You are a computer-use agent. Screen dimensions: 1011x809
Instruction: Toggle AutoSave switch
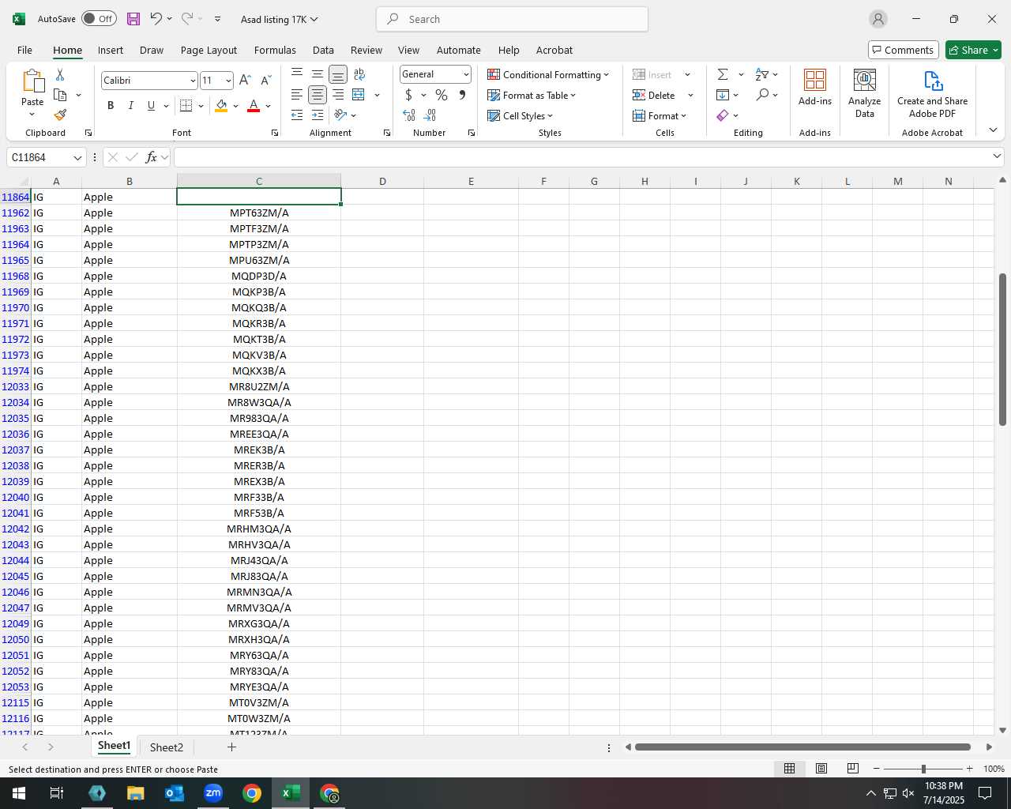tap(99, 19)
